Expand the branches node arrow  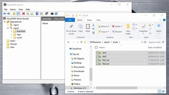pyautogui.click(x=11, y=31)
